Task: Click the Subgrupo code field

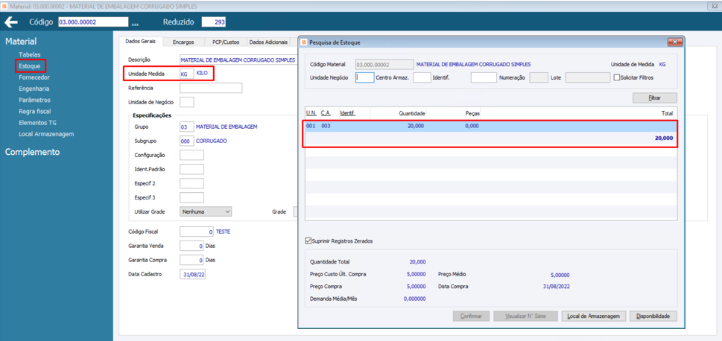Action: click(186, 141)
